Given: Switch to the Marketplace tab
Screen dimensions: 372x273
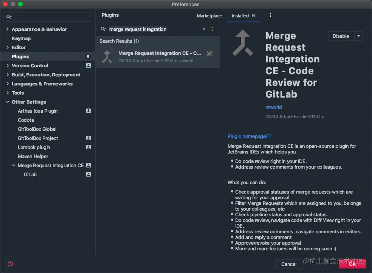Looking at the screenshot, I should click(x=209, y=16).
